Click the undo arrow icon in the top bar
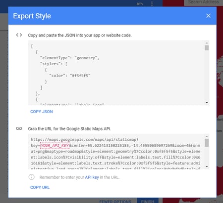223x203 pixels. [140, 3]
